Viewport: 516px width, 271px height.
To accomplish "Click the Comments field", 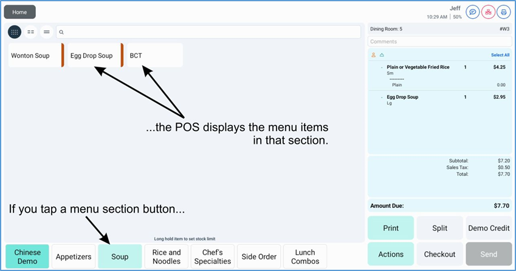I will (439, 42).
